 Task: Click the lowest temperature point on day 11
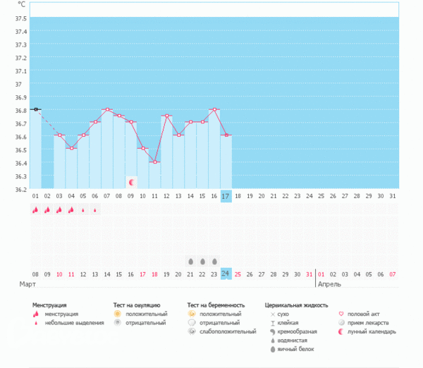(x=154, y=162)
